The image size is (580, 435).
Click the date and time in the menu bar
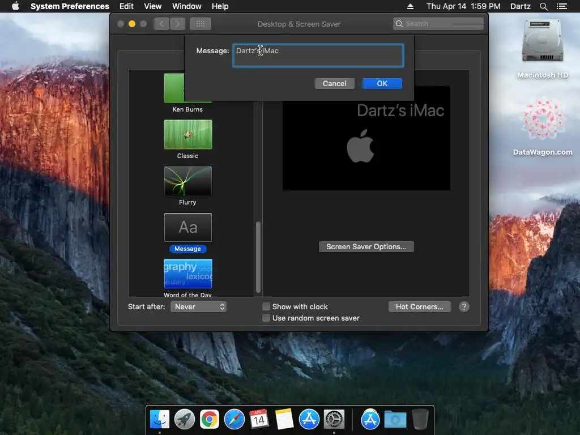[x=463, y=6]
